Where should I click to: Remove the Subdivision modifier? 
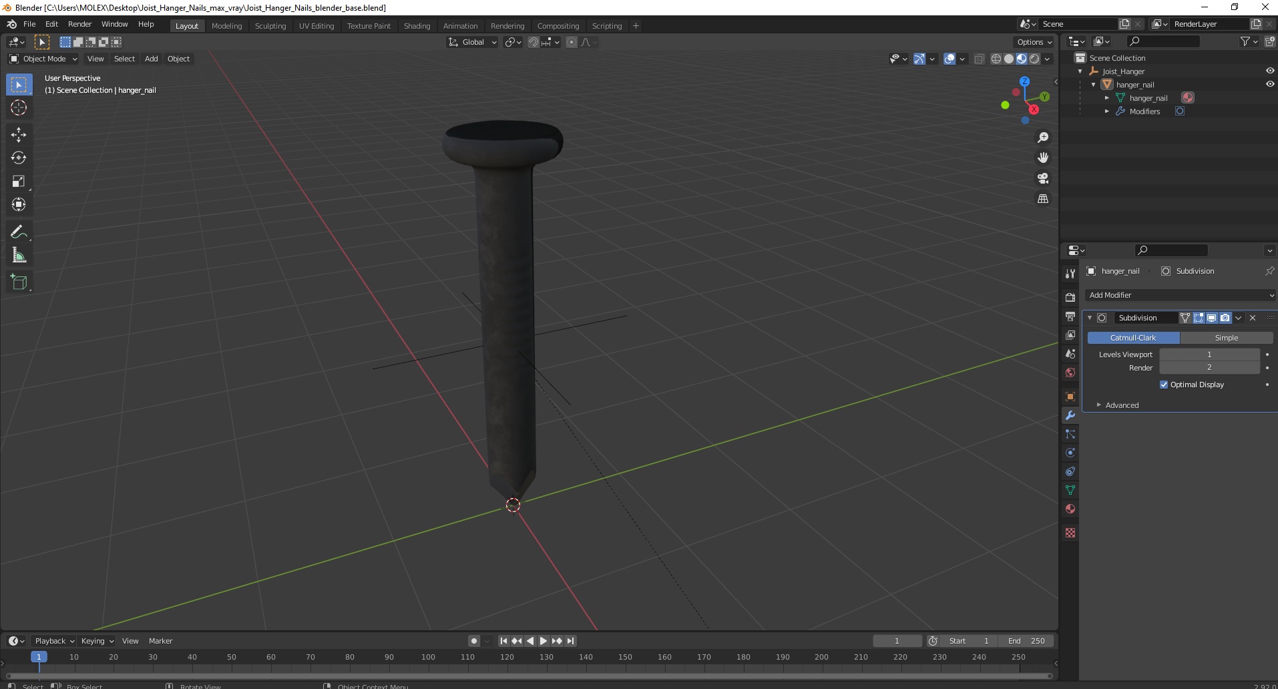1253,318
